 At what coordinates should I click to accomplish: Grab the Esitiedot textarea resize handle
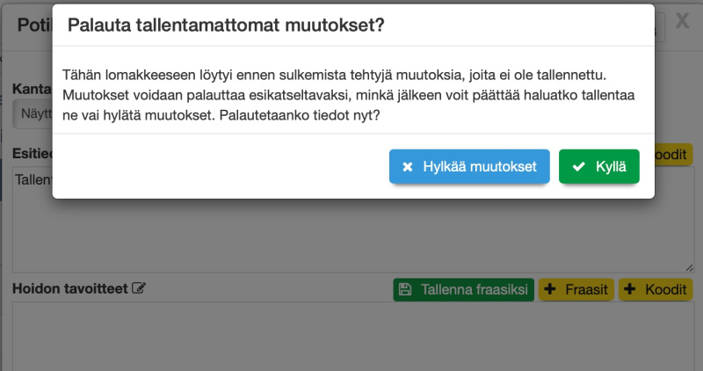pyautogui.click(x=688, y=266)
